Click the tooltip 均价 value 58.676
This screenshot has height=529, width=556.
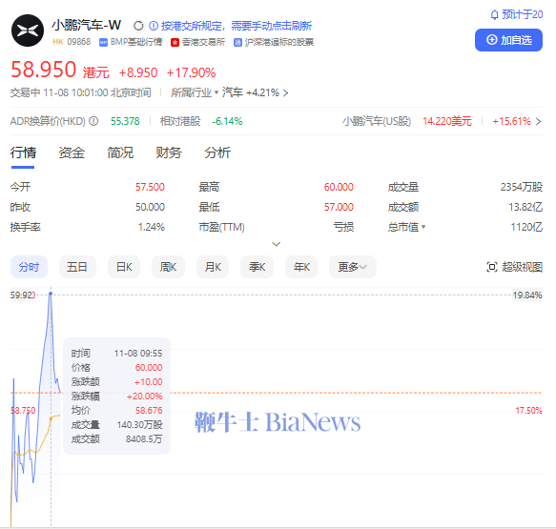click(149, 410)
